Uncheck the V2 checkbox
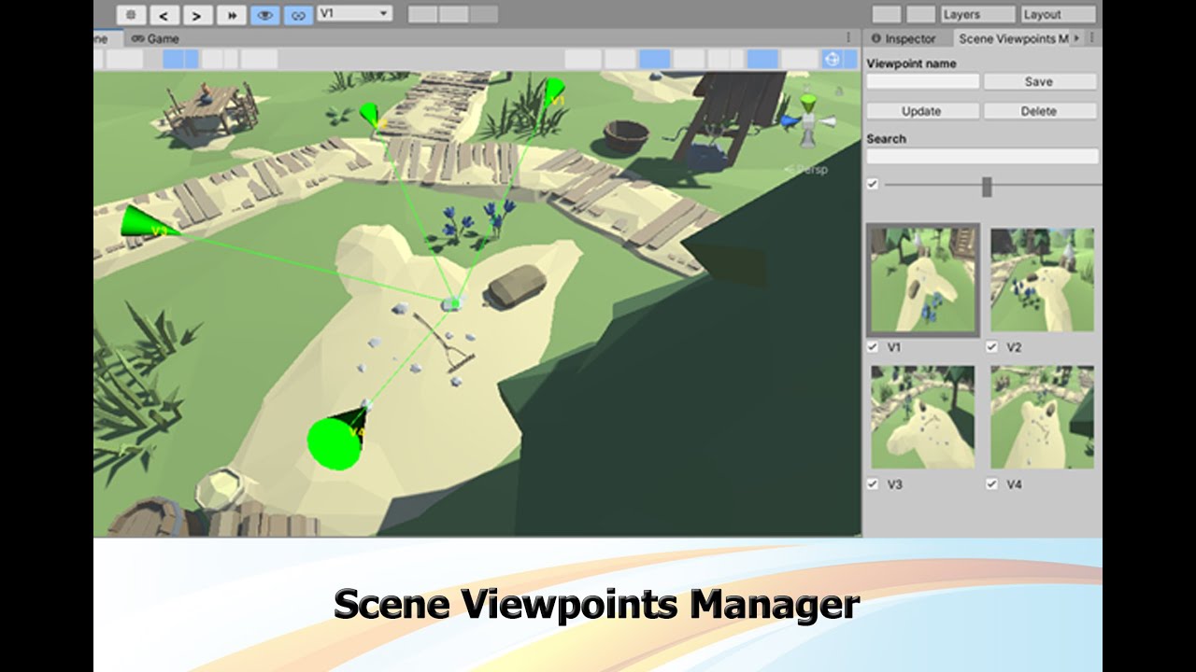 992,347
